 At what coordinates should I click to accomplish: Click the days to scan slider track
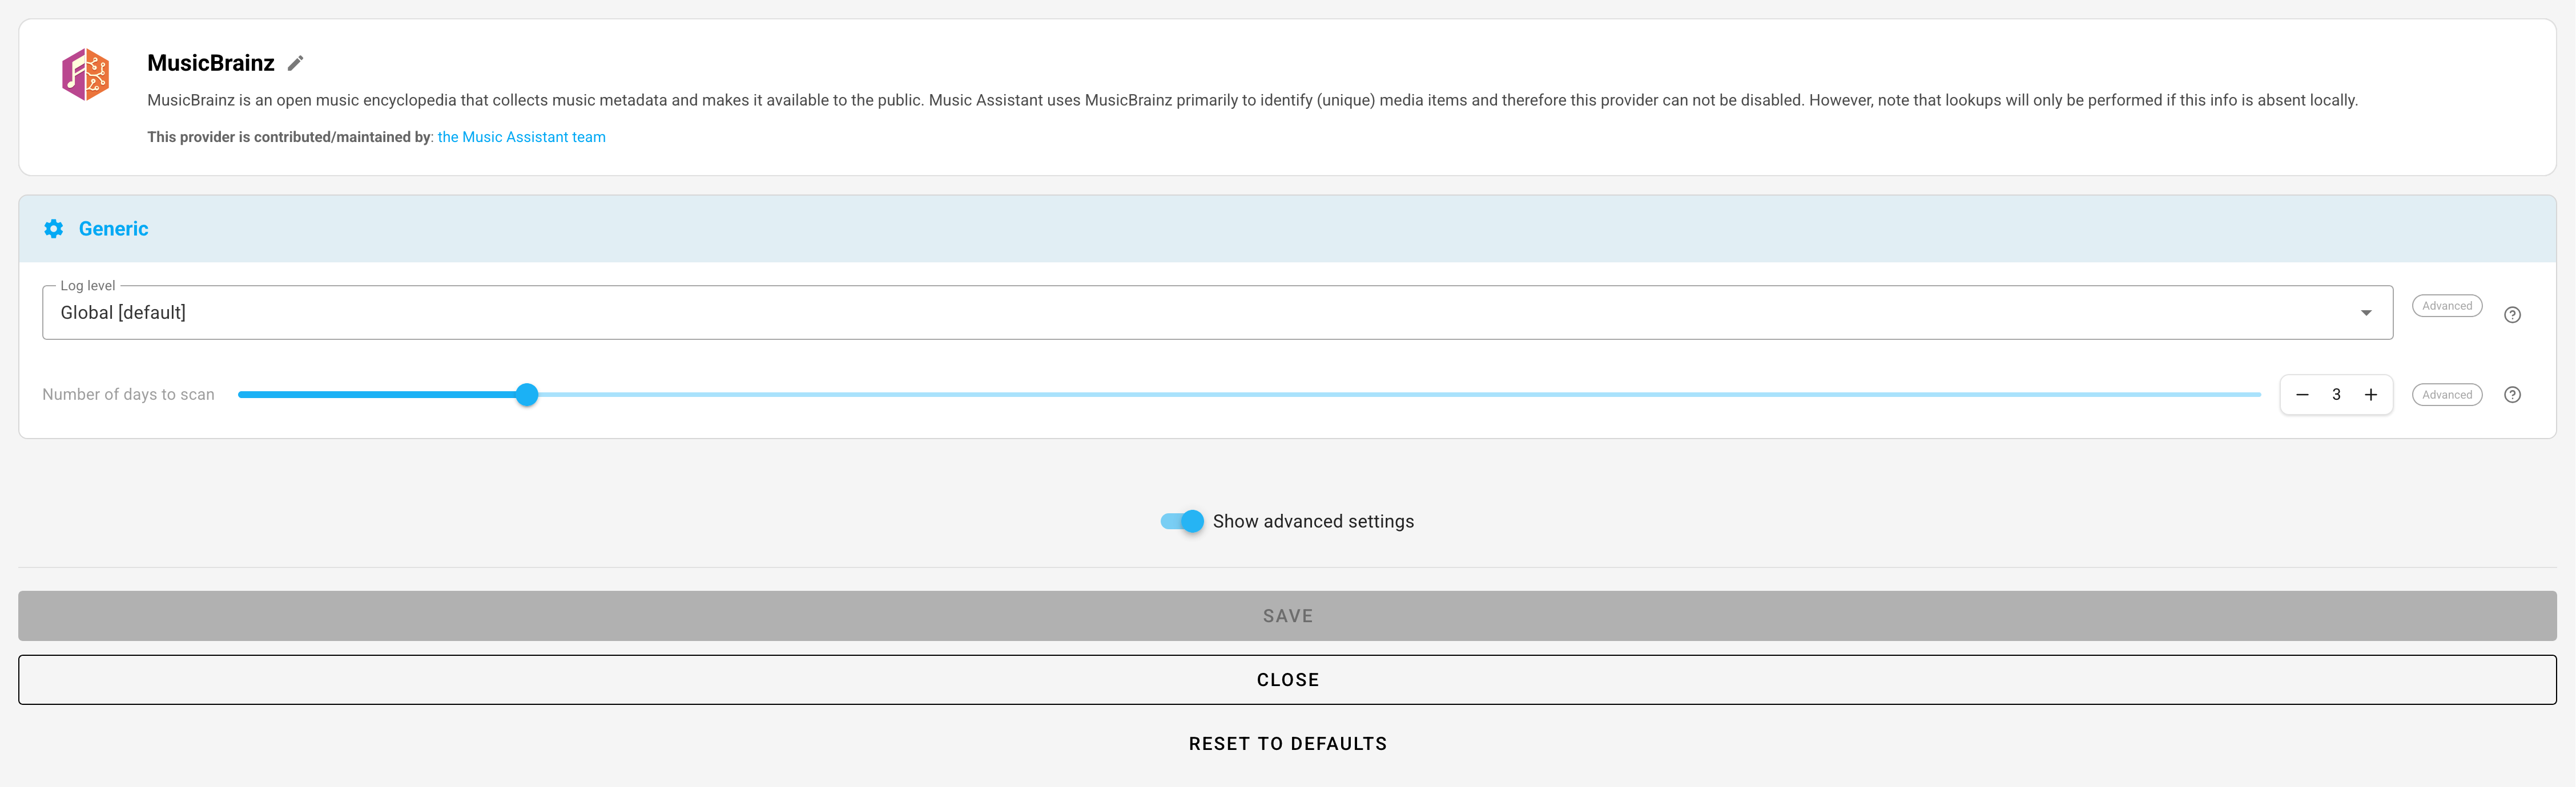[1249, 395]
